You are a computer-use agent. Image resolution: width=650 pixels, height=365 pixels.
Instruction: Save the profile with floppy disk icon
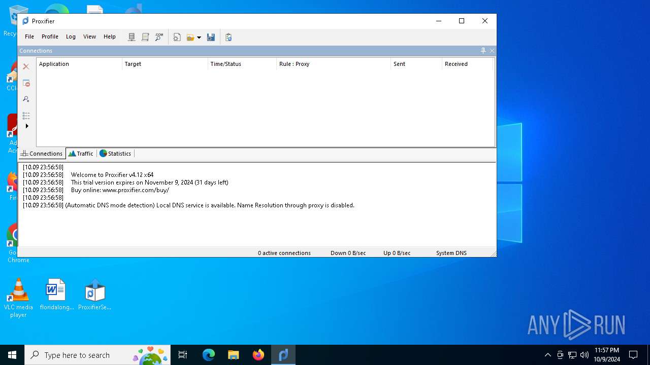coord(211,37)
